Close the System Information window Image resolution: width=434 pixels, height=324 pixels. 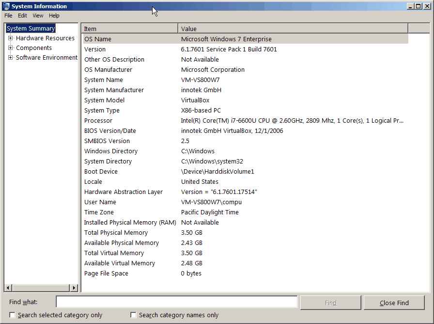427,6
